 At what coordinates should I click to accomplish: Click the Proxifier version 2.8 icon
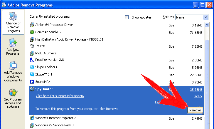tap(32, 60)
